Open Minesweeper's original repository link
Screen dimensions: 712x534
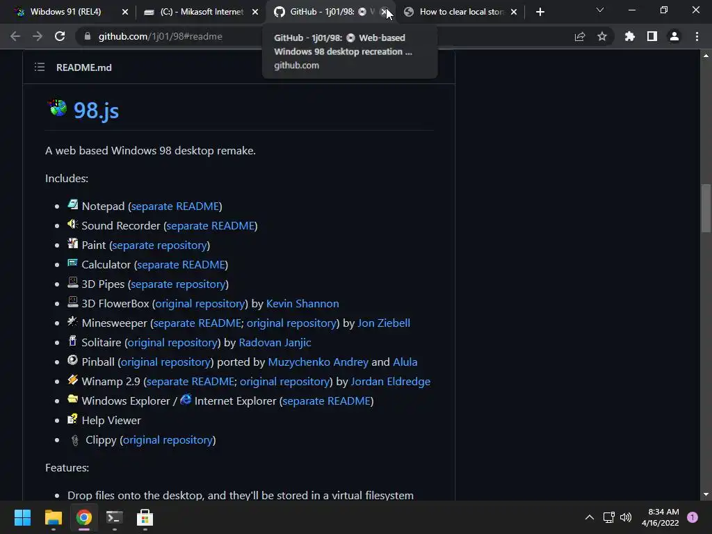[x=291, y=323]
